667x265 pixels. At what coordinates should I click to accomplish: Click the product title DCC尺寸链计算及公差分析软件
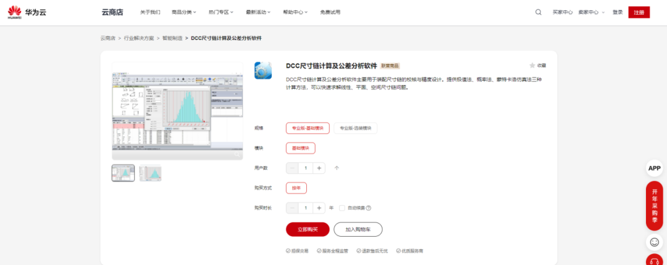(332, 66)
